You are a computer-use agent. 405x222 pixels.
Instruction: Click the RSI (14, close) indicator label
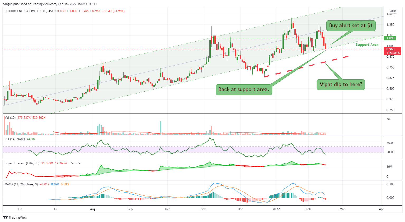click(15, 139)
